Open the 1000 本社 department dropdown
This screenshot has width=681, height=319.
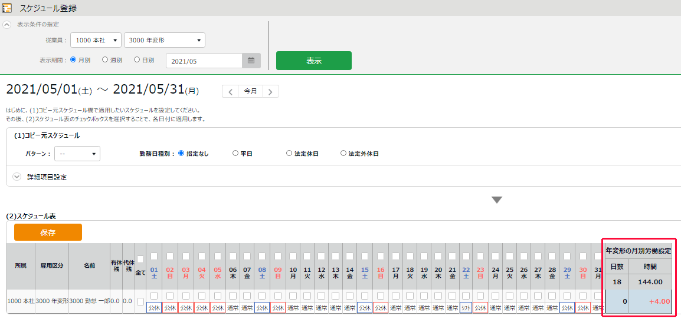(96, 40)
